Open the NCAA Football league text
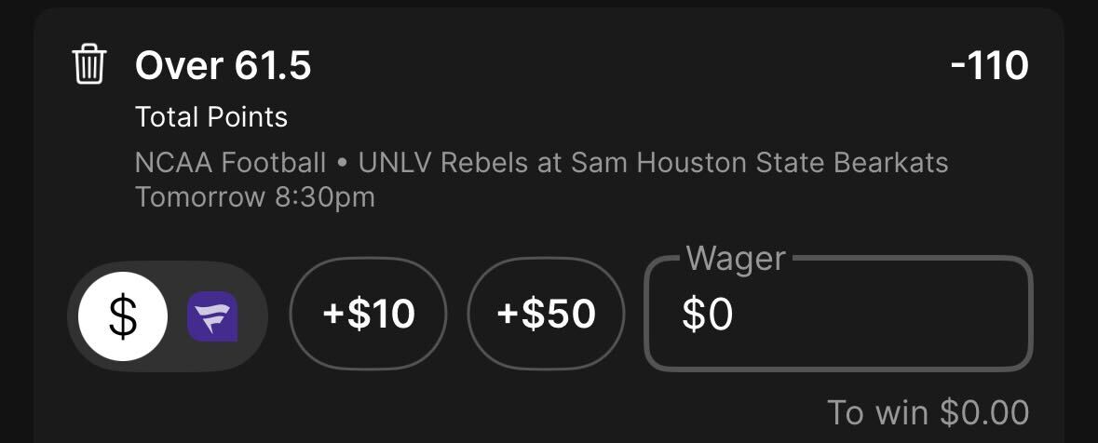Viewport: 1098px width, 443px height. tap(230, 163)
